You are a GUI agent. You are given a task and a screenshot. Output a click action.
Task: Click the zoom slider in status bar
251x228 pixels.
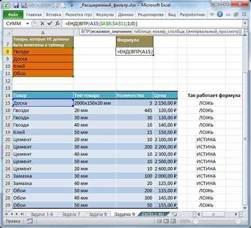(x=217, y=221)
